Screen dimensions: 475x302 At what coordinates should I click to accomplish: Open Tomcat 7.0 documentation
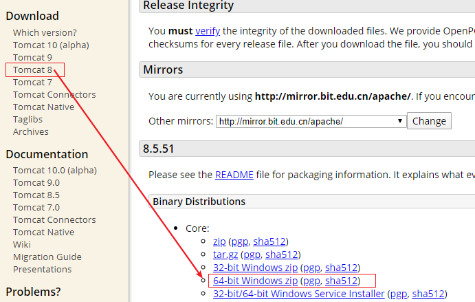point(36,208)
